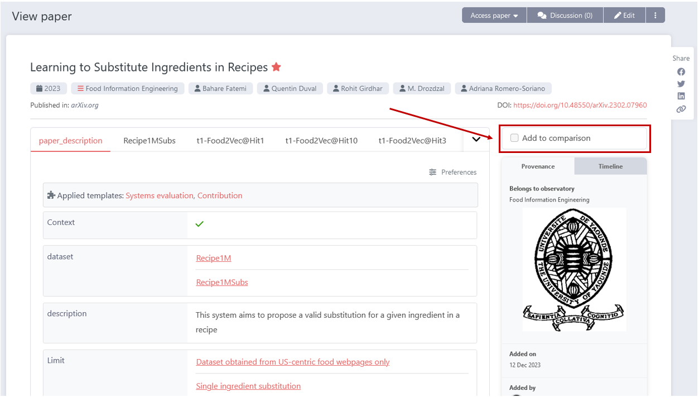Screen dimensions: 699x397
Task: Share paper on Twitter
Action: pyautogui.click(x=681, y=84)
